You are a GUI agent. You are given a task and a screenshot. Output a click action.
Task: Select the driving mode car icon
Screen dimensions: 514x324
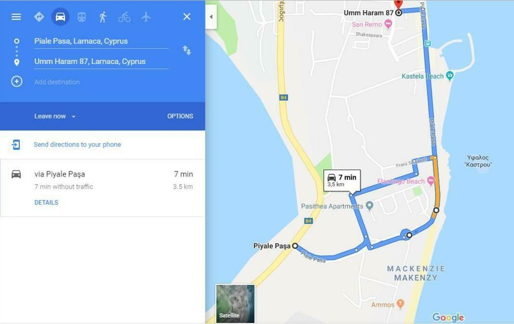pos(60,17)
